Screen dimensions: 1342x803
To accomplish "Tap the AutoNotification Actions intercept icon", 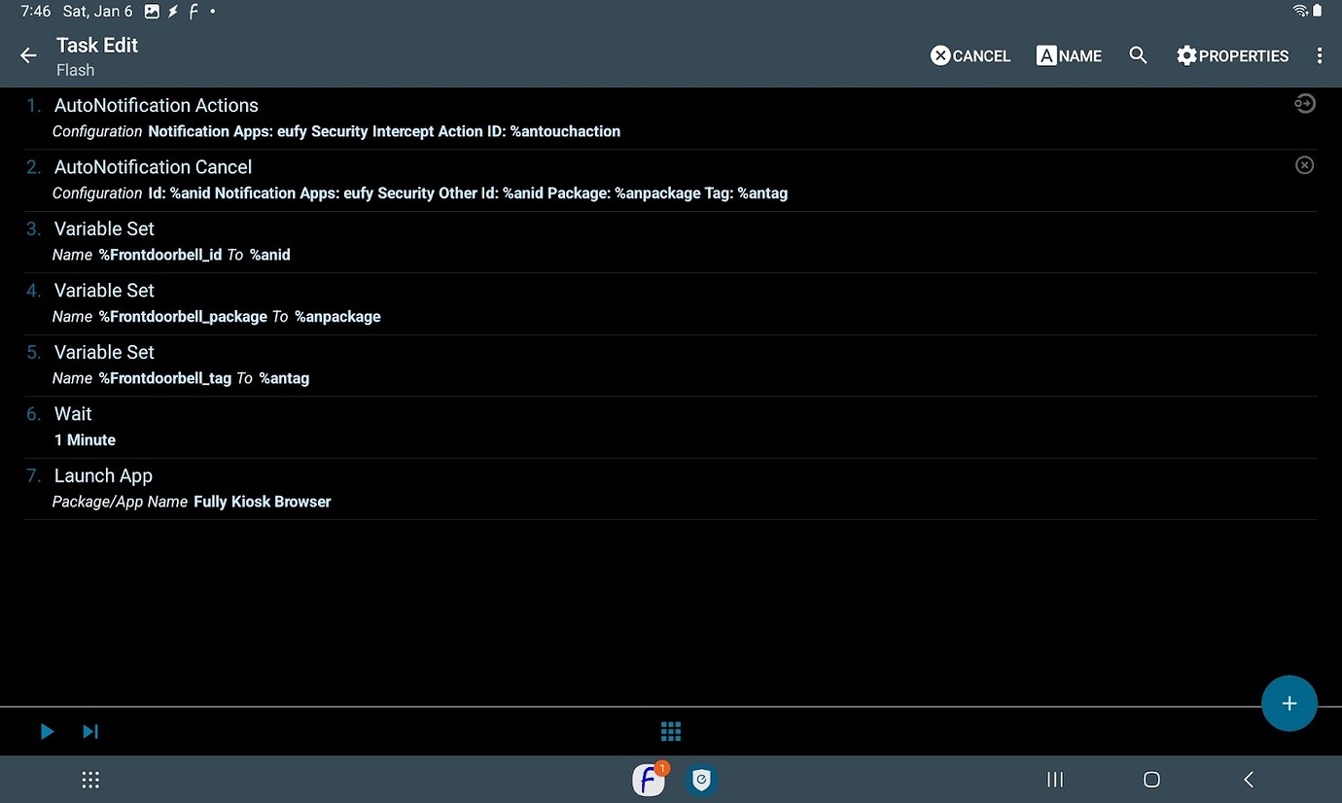I will [x=1304, y=103].
